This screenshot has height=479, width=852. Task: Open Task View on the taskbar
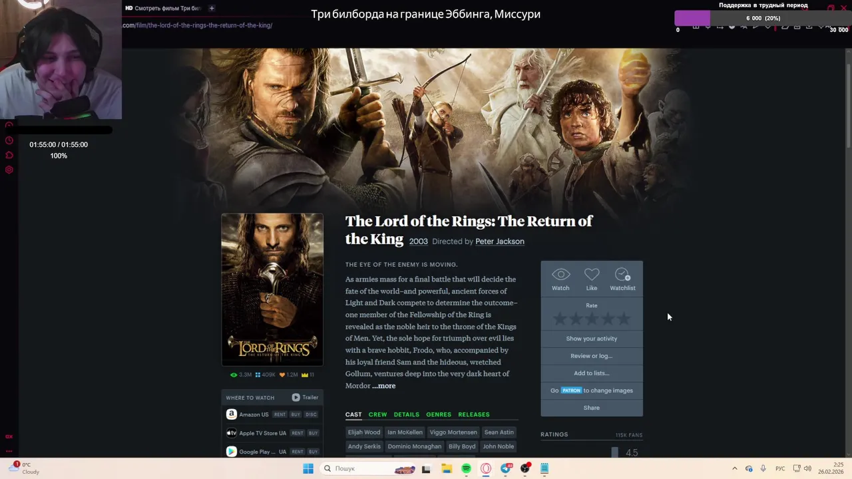(x=426, y=468)
